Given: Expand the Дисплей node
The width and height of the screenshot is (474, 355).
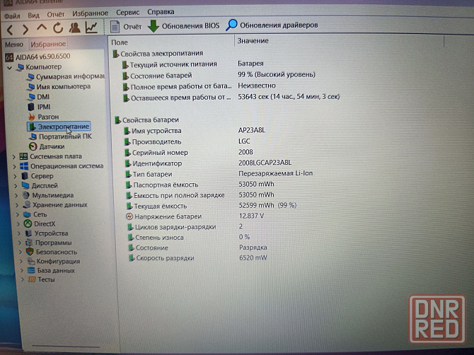Looking at the screenshot, I should (16, 186).
